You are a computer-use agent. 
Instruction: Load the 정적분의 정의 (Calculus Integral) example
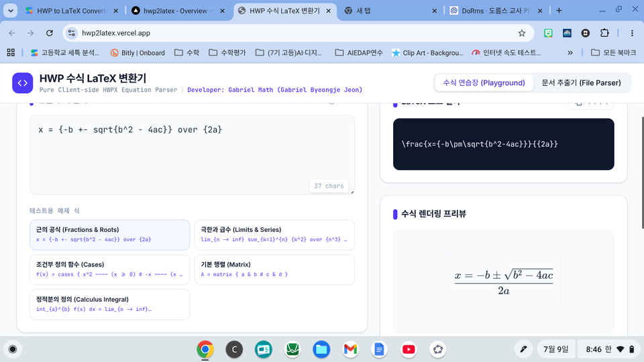109,304
